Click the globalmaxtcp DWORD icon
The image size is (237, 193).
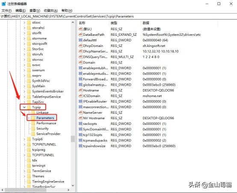(80, 85)
